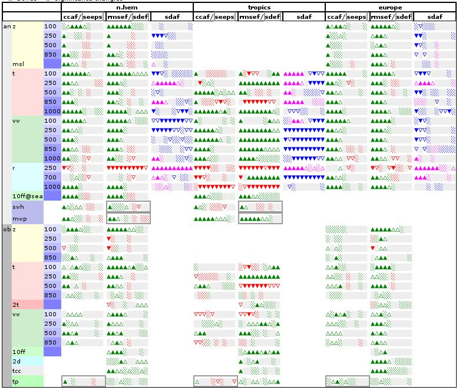Image resolution: width=459 pixels, height=390 pixels.
Task: Open 10ff@sea cell under tropics ccaf/seeps
Action: point(214,196)
